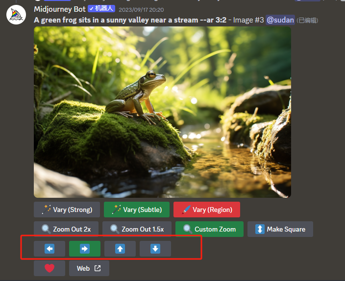This screenshot has height=281, width=345.
Task: Select the green Vary (Subtle) button
Action: tap(137, 210)
